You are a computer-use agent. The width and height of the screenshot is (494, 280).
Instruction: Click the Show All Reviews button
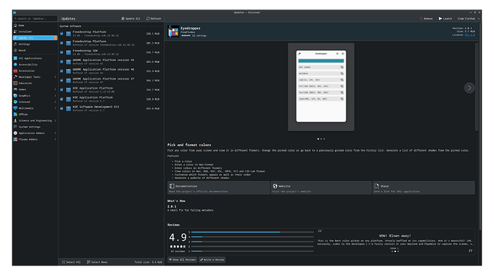(183, 259)
